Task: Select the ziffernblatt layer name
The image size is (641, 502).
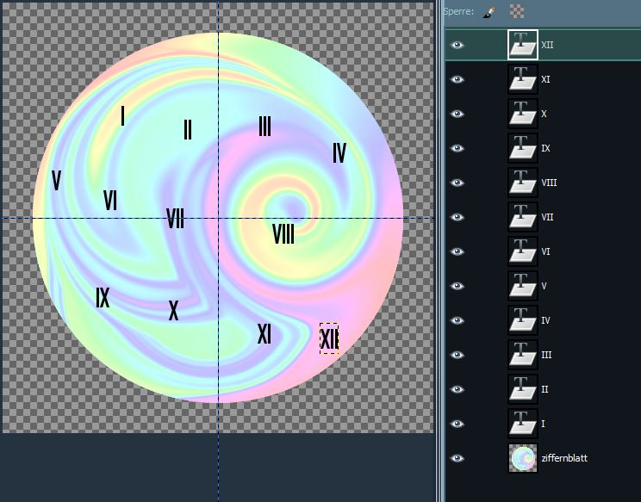Action: click(x=564, y=458)
